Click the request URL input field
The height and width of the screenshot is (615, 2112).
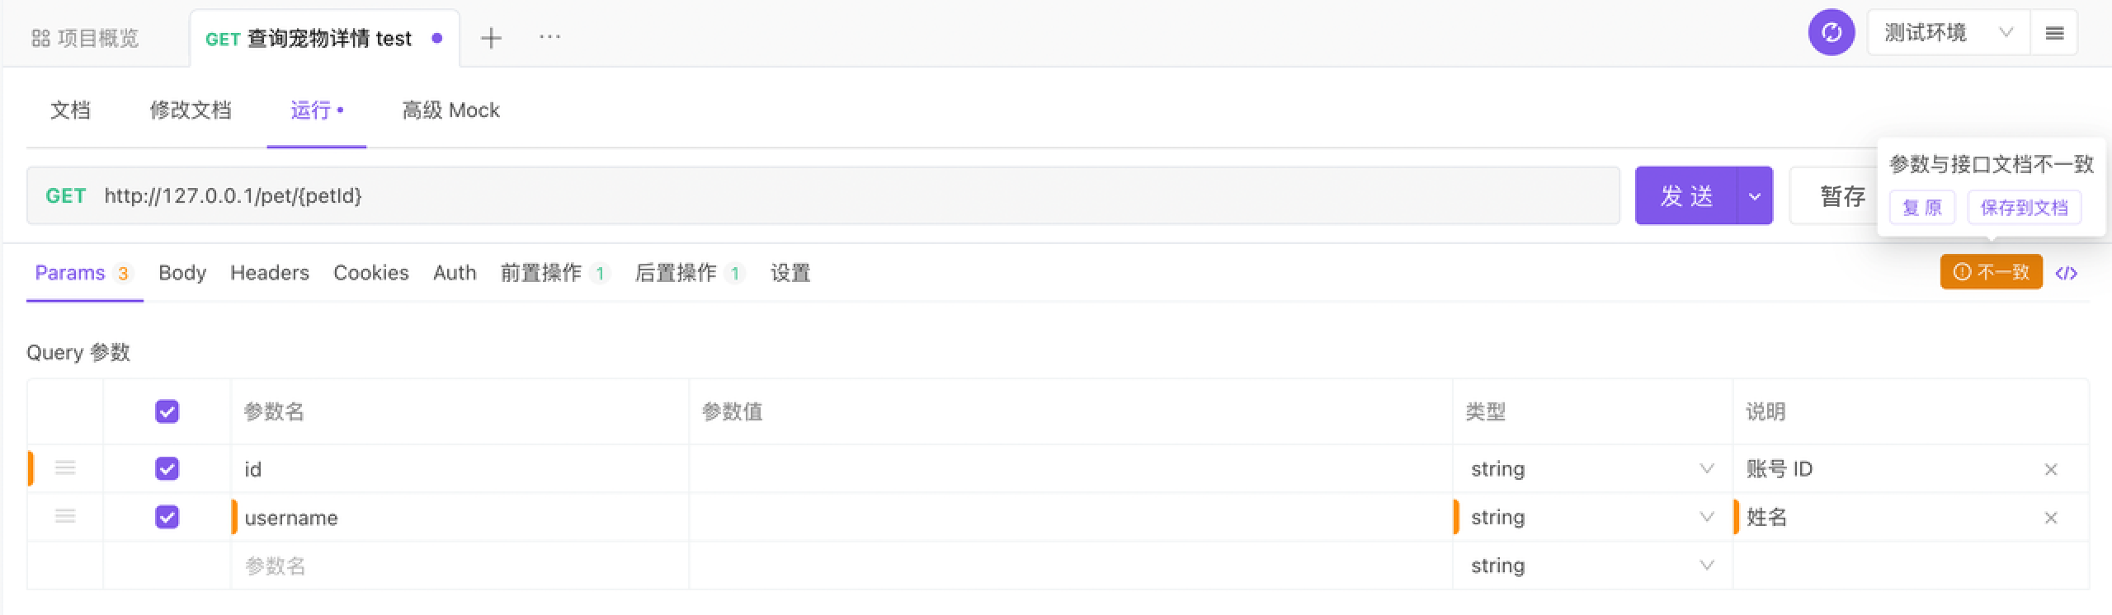coord(825,196)
